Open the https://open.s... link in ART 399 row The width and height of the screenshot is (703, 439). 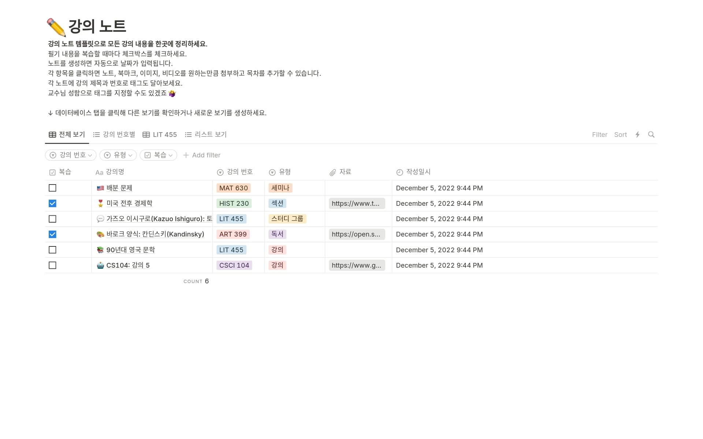click(356, 234)
